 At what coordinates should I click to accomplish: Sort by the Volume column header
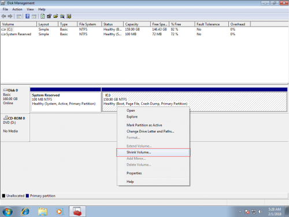pos(18,24)
